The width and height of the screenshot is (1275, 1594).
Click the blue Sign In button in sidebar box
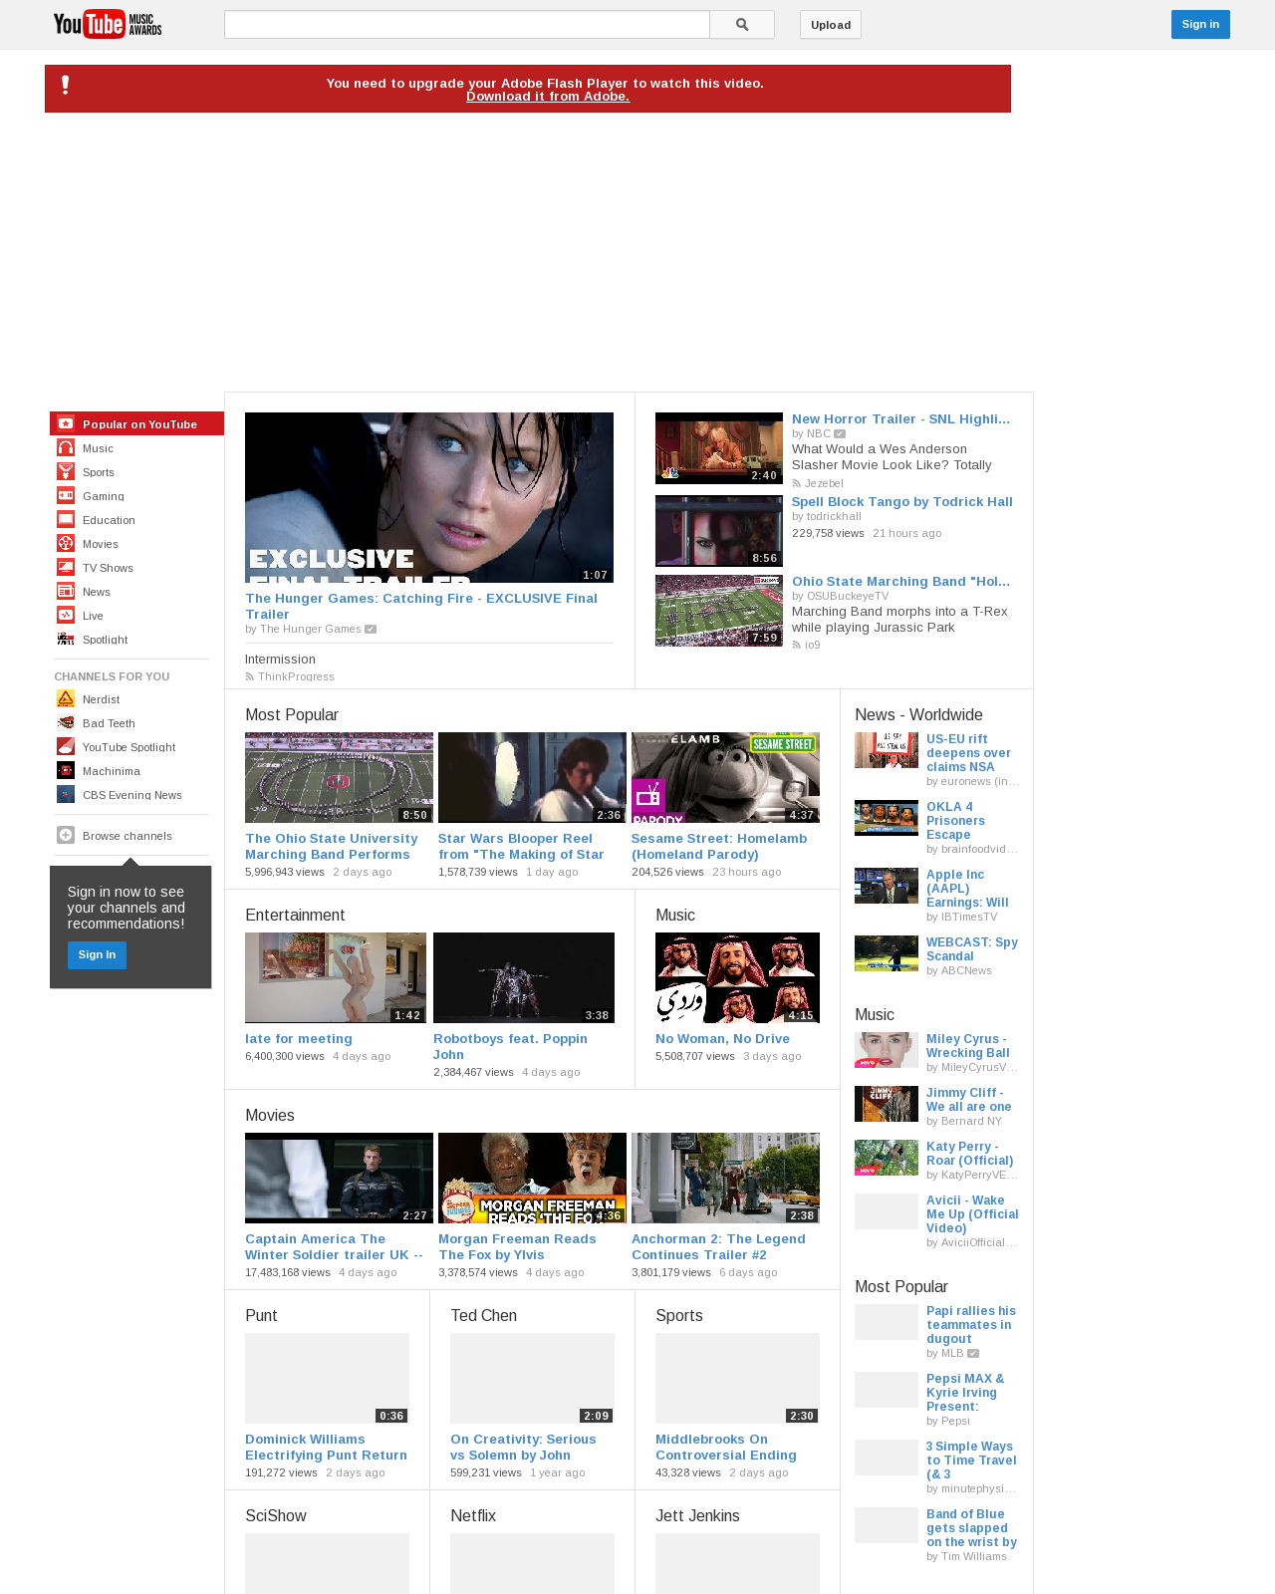point(97,954)
